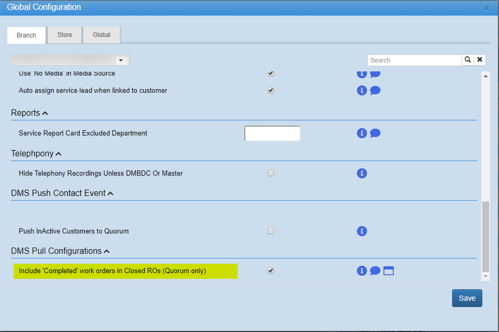Viewport: 499px width, 332px height.
Task: Click info icon for Push InActive Customers
Action: (362, 231)
